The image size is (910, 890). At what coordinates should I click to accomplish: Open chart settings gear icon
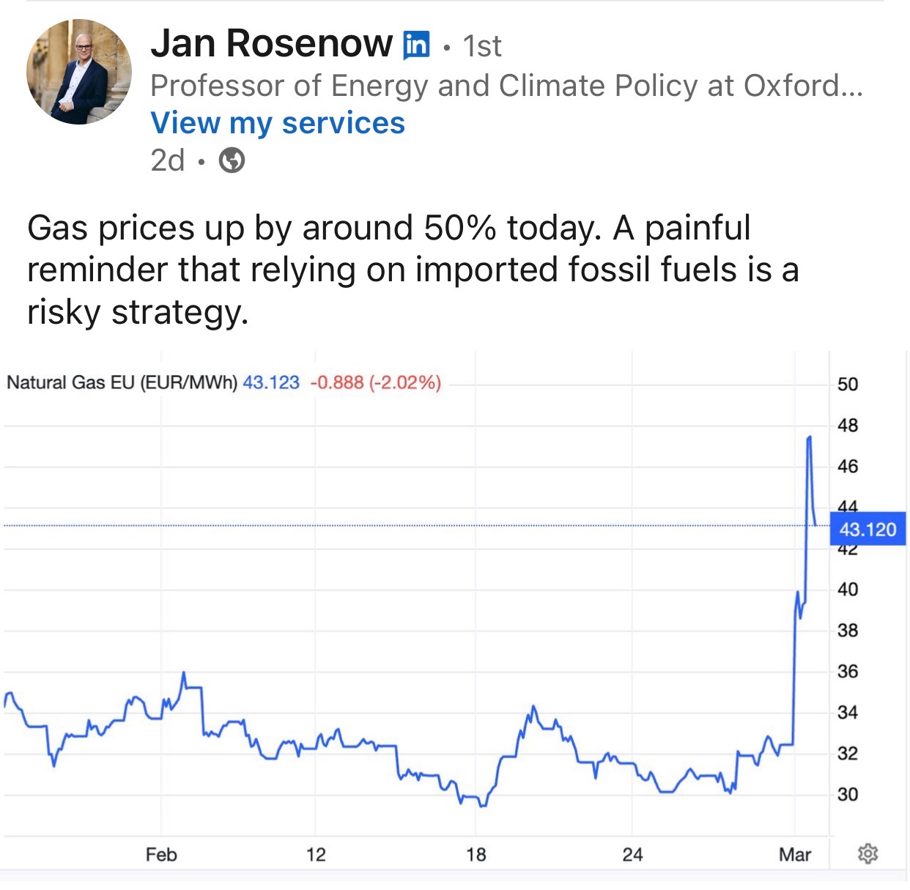click(868, 853)
